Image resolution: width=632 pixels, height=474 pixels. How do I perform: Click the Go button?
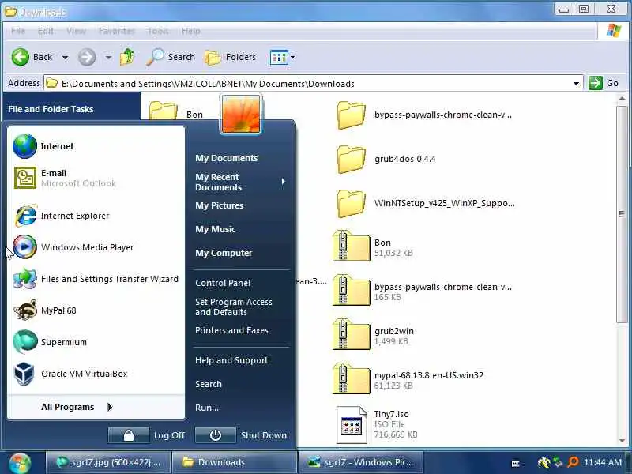pyautogui.click(x=604, y=83)
